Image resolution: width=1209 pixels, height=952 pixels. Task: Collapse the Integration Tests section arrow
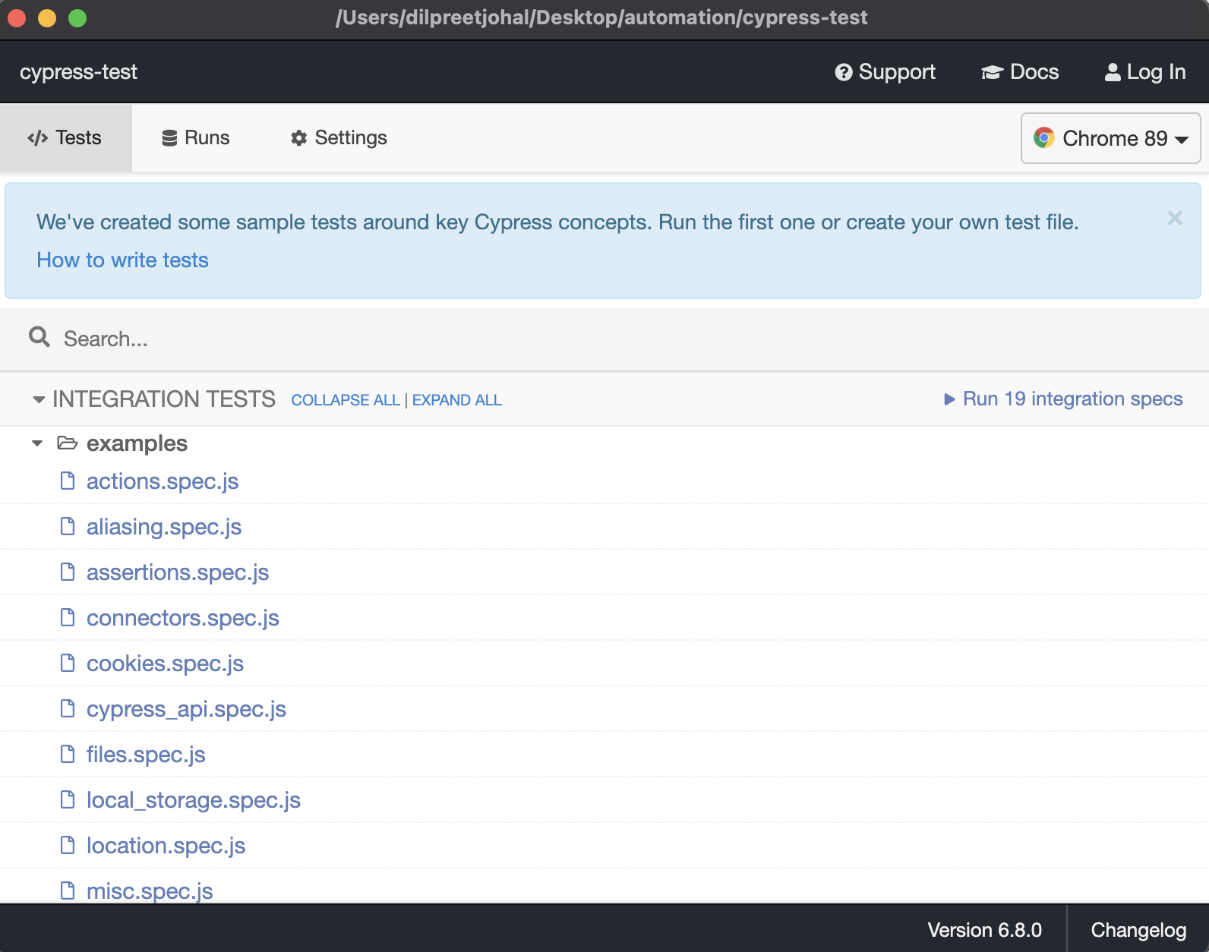39,399
